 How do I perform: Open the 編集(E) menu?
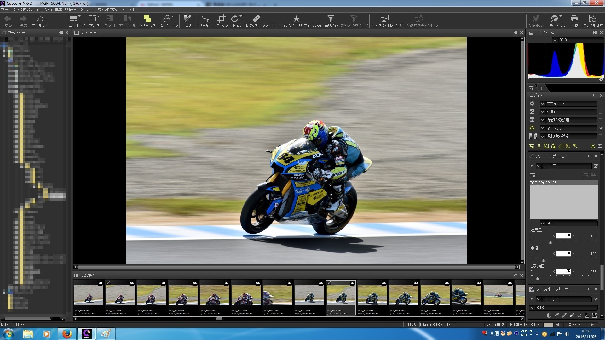coord(27,9)
